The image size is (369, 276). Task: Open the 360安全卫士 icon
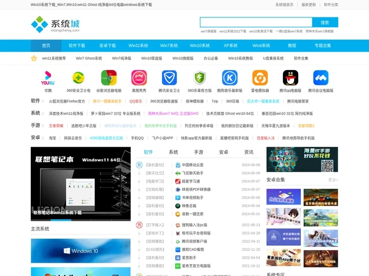tap(78, 78)
